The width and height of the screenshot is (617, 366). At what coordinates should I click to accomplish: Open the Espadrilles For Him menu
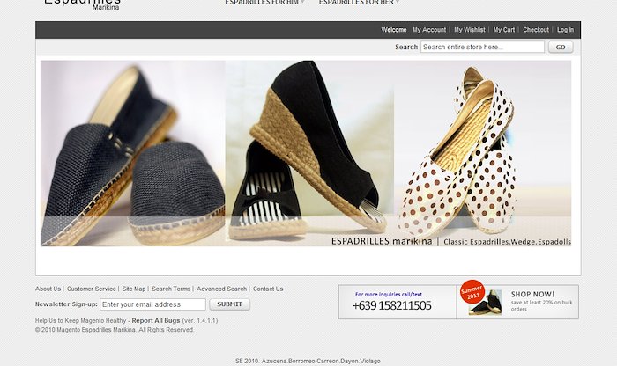tap(264, 3)
